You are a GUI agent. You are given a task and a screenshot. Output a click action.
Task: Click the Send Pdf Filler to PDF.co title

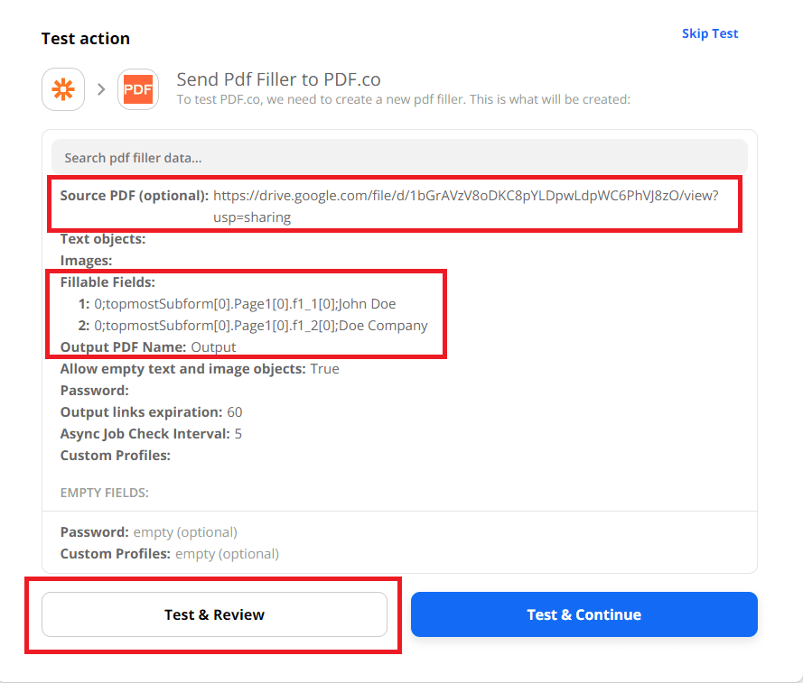[279, 79]
